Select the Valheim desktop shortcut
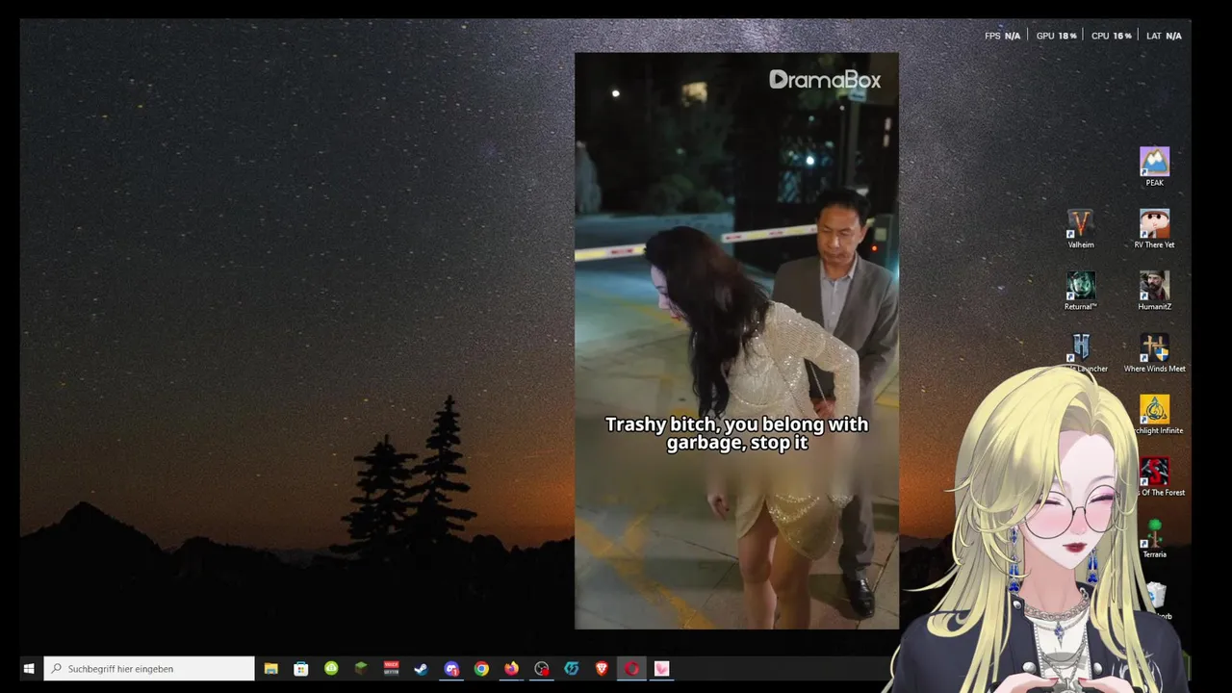Screen dimensions: 1232x693 pyautogui.click(x=1081, y=229)
